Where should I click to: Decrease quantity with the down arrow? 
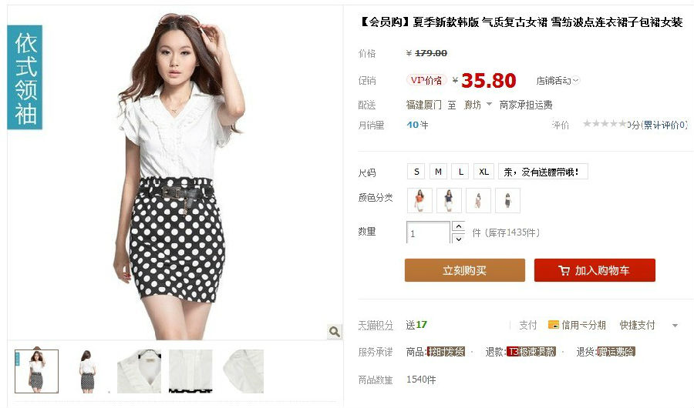pyautogui.click(x=459, y=239)
